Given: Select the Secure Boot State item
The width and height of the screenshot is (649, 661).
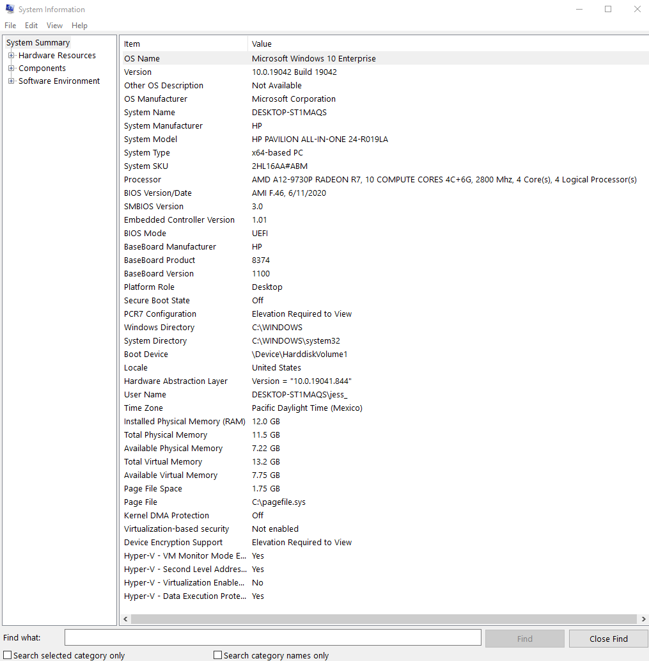Looking at the screenshot, I should (x=157, y=301).
